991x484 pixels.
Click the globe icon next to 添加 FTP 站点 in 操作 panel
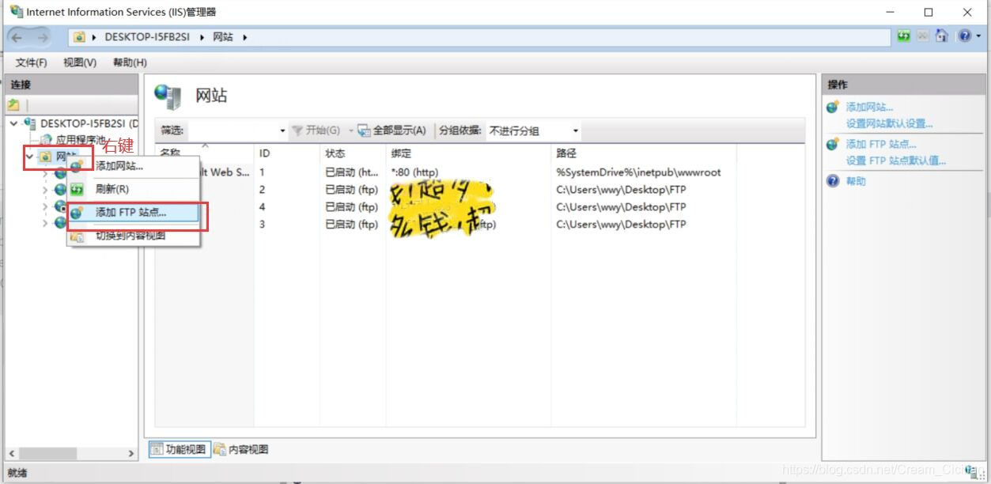pos(833,145)
